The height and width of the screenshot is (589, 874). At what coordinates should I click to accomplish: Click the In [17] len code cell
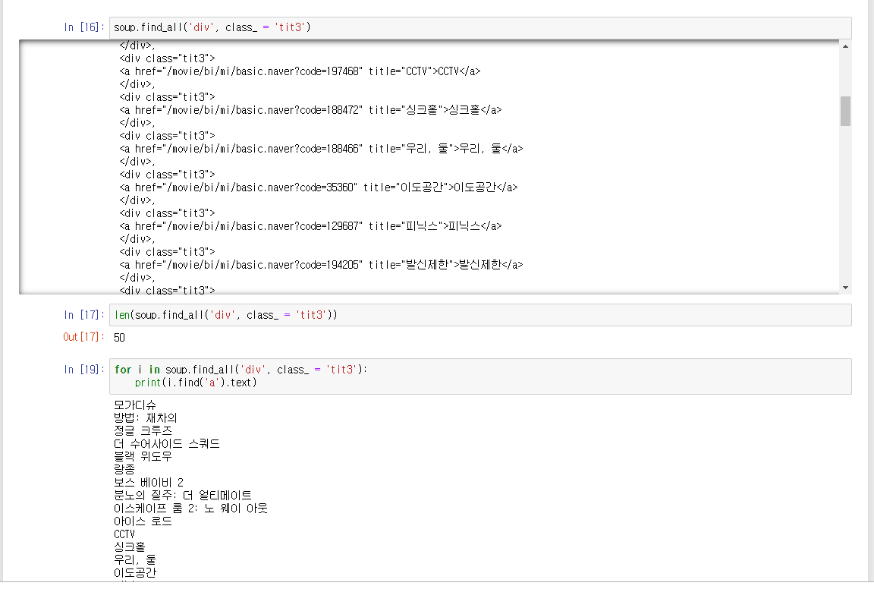(480, 315)
